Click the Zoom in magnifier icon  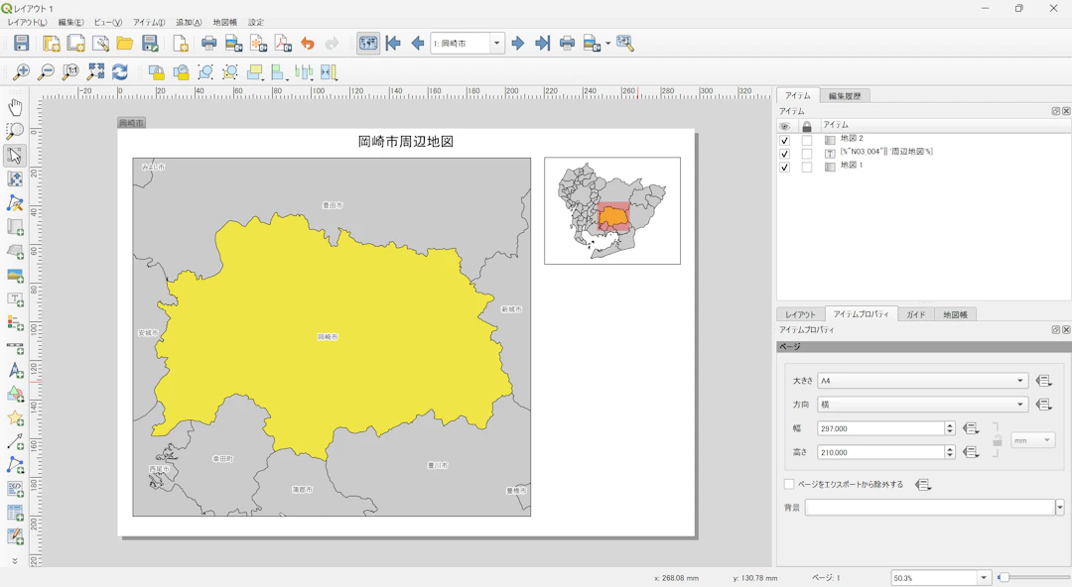21,72
